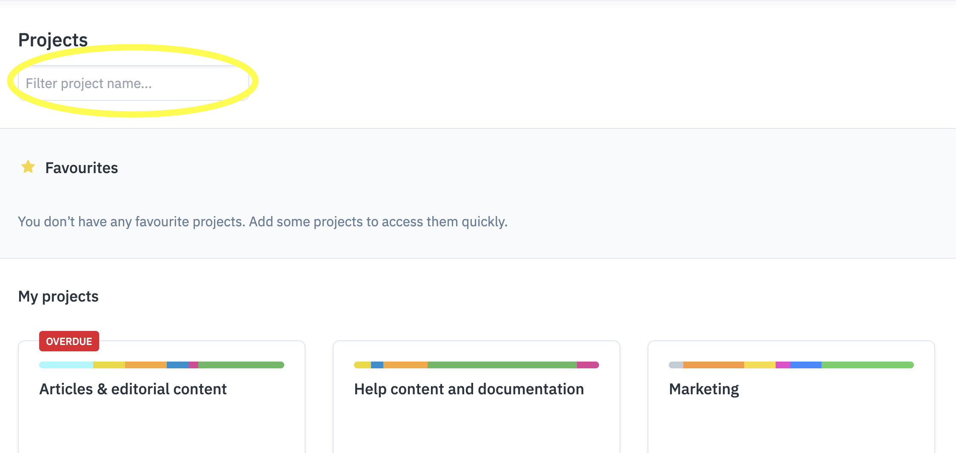Click the blue segment on Marketing progress bar
This screenshot has width=956, height=453.
point(805,365)
